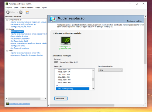Click main panel horizontal scroll right arrow

pyautogui.click(x=143, y=105)
